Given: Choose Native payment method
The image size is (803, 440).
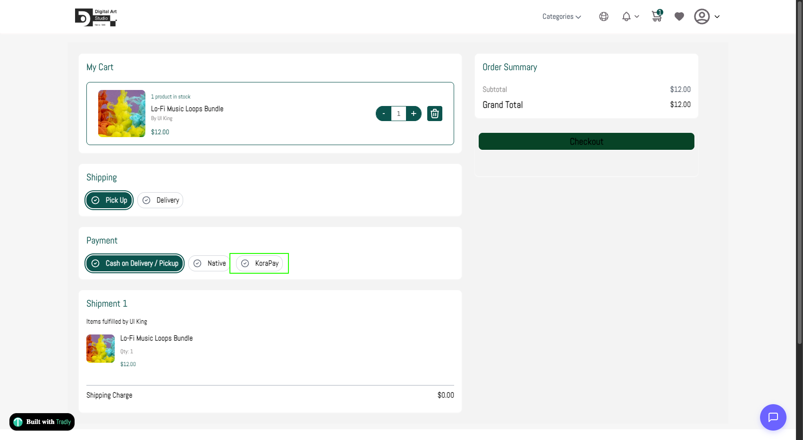Looking at the screenshot, I should [209, 263].
